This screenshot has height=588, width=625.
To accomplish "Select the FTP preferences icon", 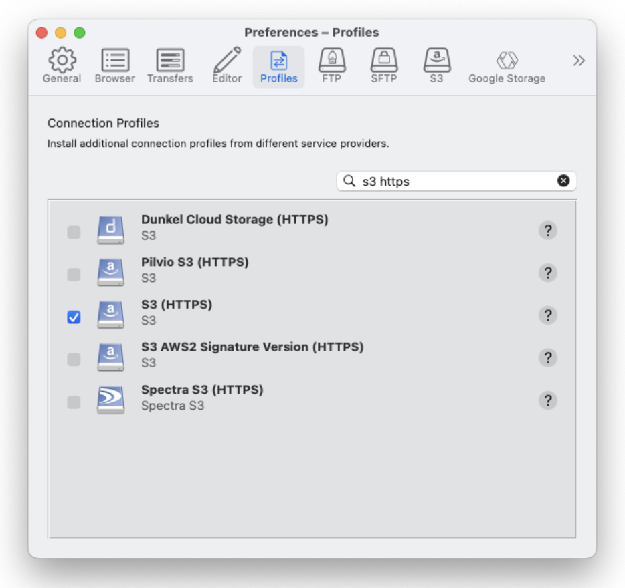I will [331, 66].
